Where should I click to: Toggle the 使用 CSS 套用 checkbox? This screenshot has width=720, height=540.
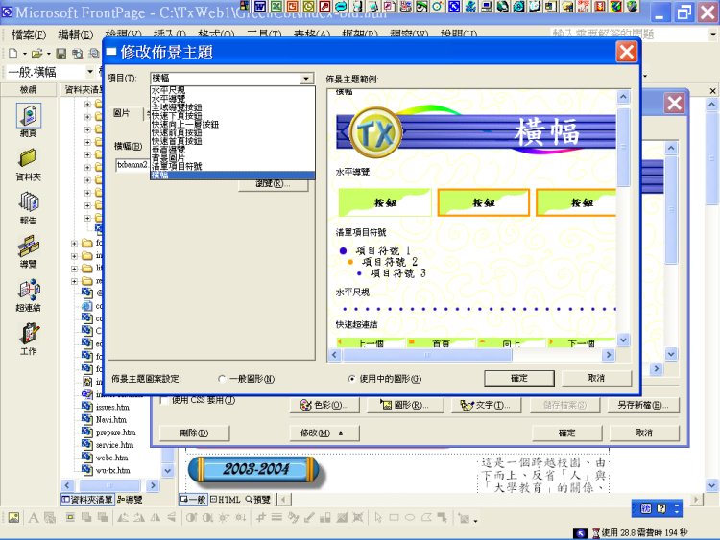[164, 400]
